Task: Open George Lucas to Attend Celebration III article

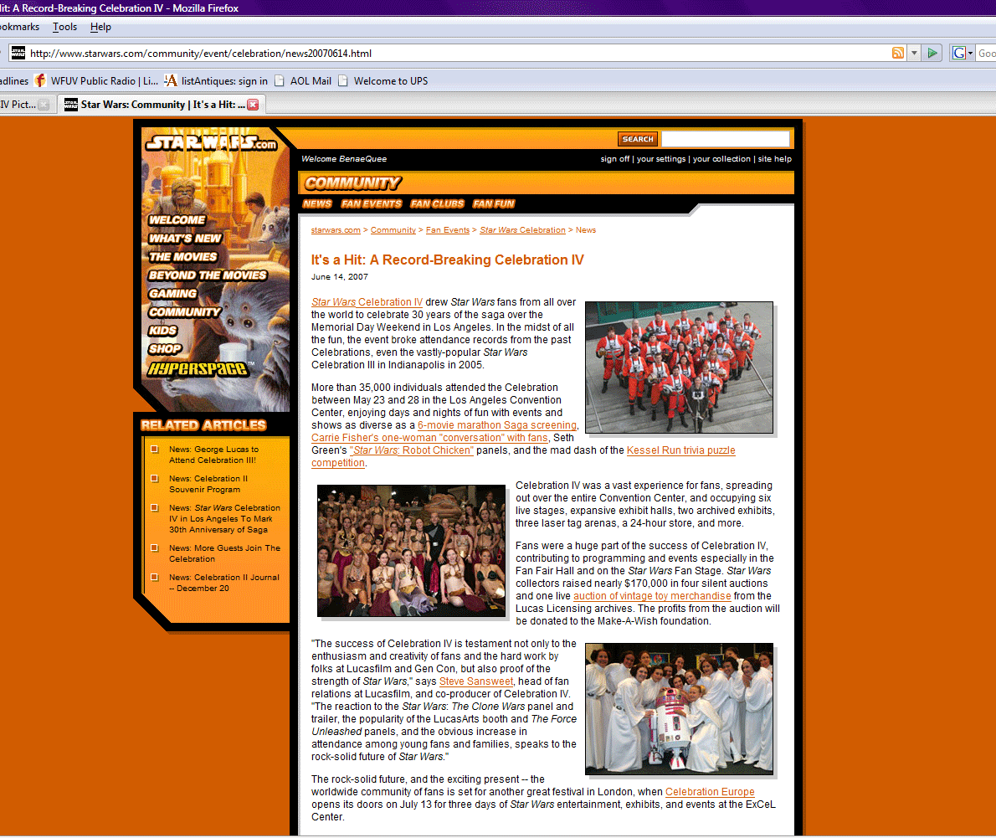Action: tap(213, 455)
